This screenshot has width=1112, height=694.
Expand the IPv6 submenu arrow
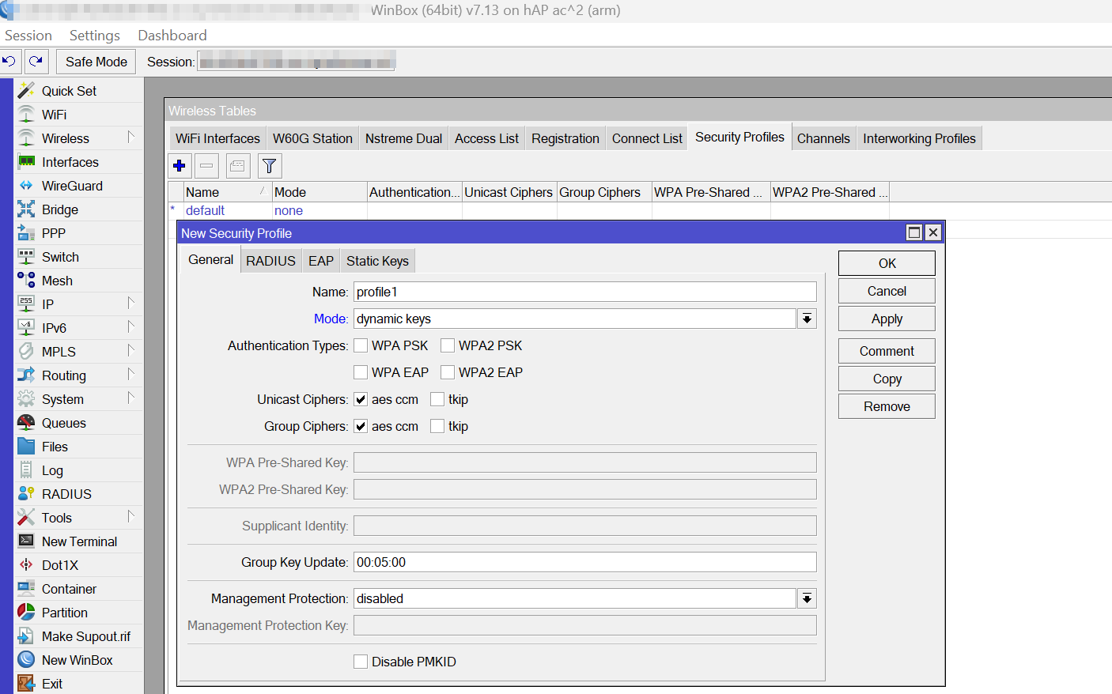(x=131, y=327)
